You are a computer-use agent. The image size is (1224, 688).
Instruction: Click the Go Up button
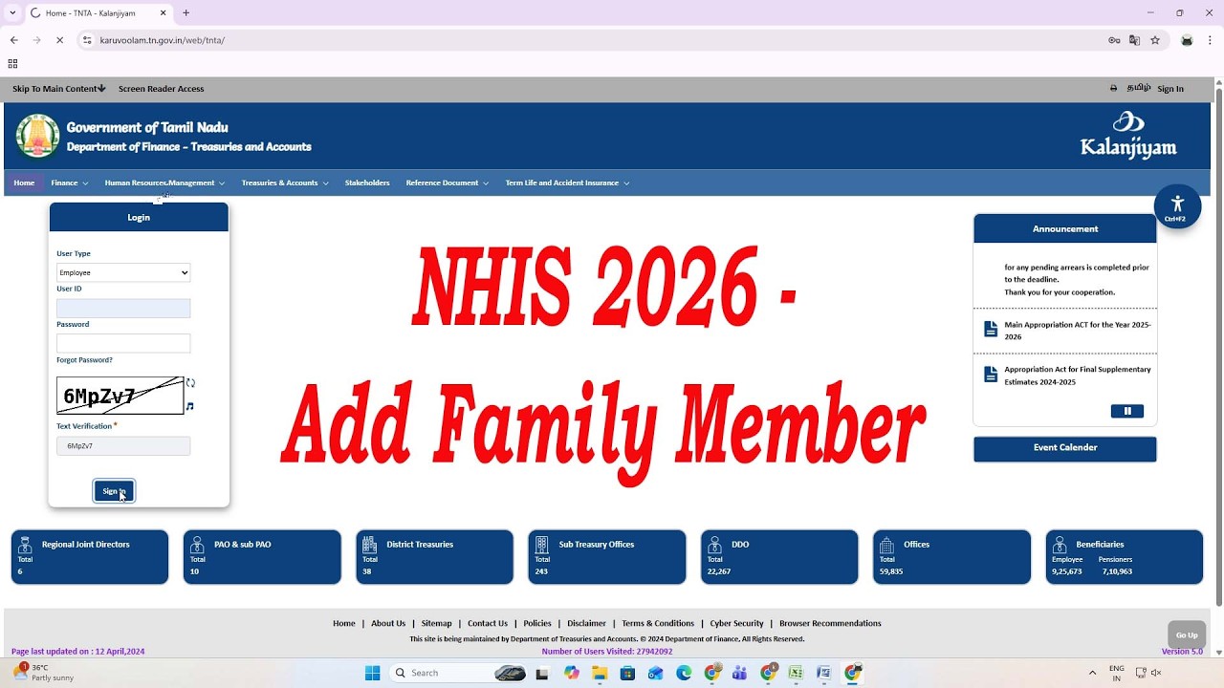[x=1187, y=634]
